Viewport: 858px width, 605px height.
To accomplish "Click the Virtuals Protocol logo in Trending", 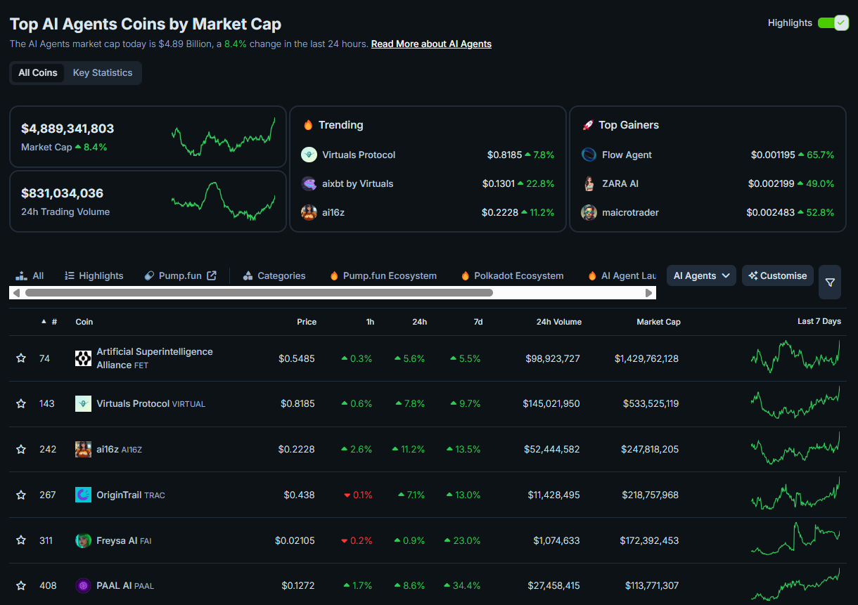I will pos(309,155).
